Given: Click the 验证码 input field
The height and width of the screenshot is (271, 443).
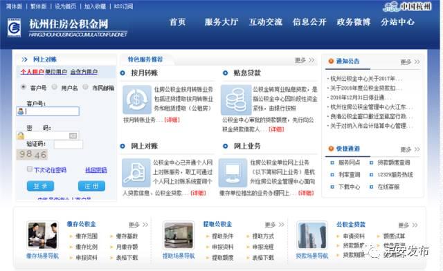Looking at the screenshot, I should [69, 144].
